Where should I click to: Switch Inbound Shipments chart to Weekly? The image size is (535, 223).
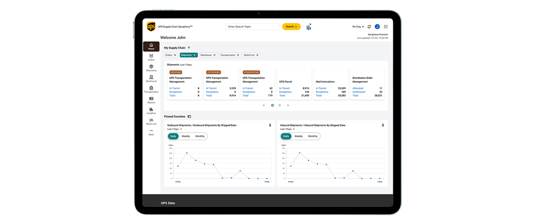pyautogui.click(x=299, y=136)
